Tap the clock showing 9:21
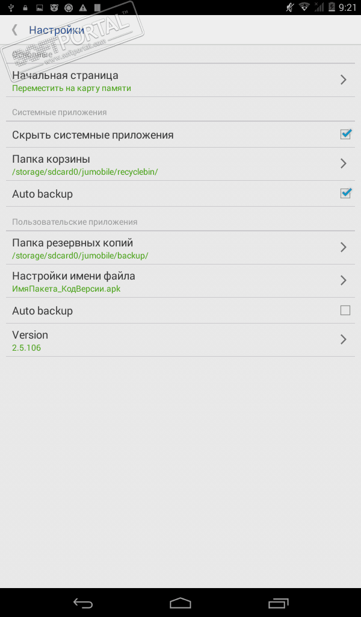 pyautogui.click(x=348, y=8)
